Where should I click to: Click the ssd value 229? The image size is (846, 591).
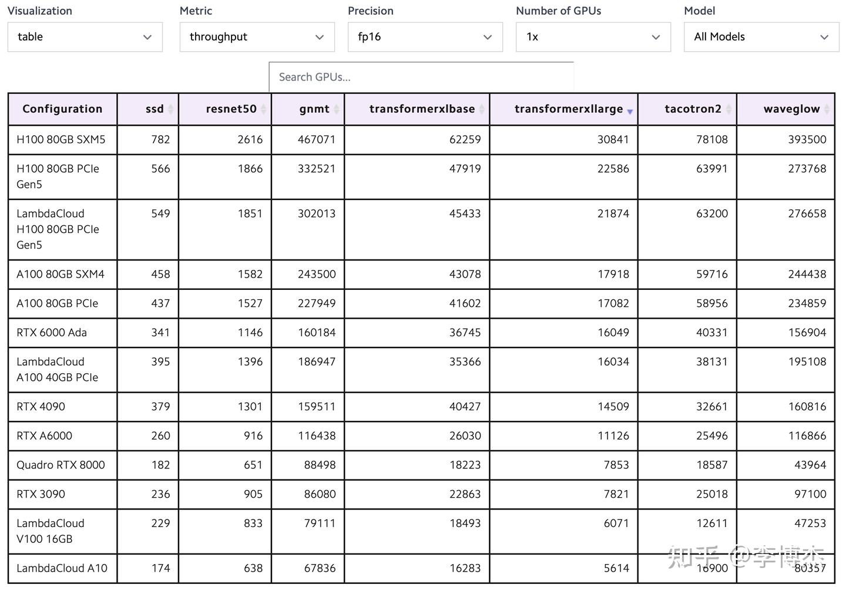[160, 524]
